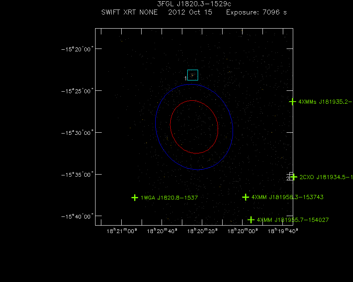Screen dimensions: 353x282
Task: Click the 4XMMs J181935.2 catalog label
Action: click(326, 102)
